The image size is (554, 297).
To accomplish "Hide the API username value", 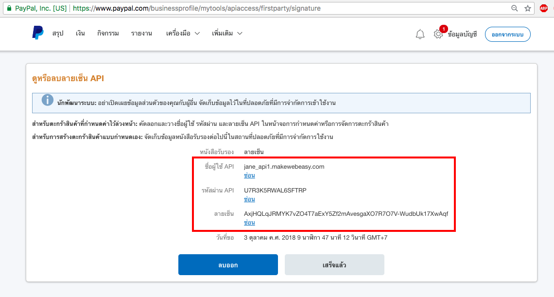I will (249, 175).
